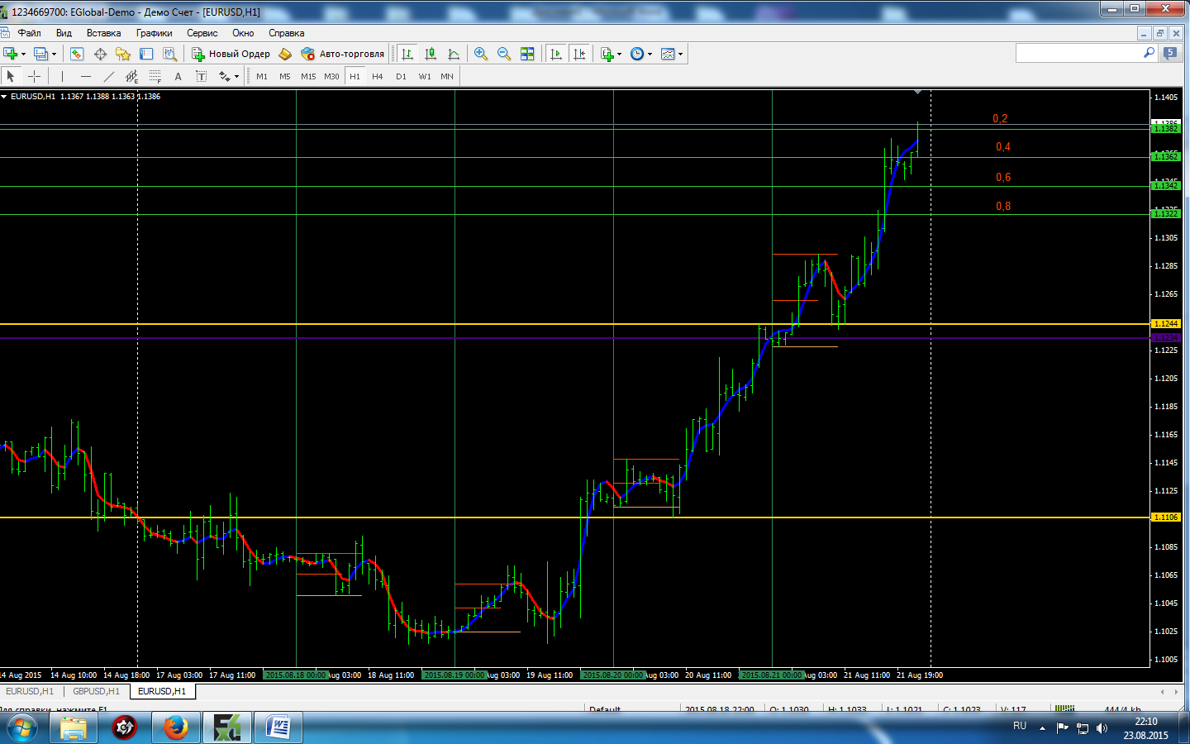Select the Horizontal Line drawing tool
Screen dimensions: 1190x744
(x=85, y=76)
